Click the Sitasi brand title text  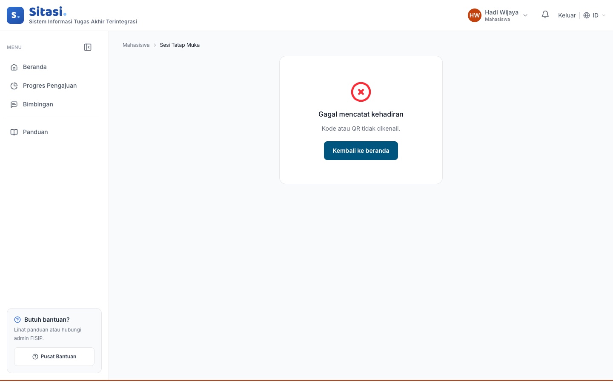(x=48, y=11)
